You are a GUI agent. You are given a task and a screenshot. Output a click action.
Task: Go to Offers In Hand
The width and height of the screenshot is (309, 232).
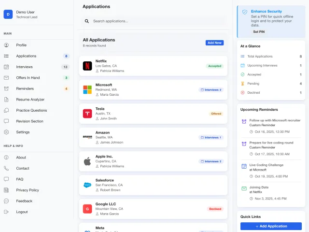(37, 78)
